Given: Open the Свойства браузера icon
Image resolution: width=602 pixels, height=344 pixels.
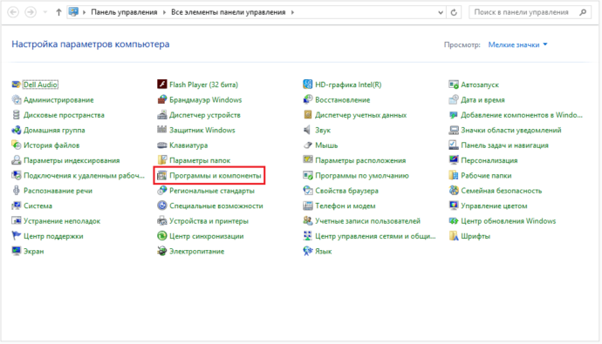Looking at the screenshot, I should (307, 191).
